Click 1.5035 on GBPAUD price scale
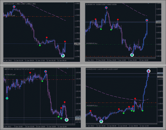Viewport: 166px width, 130px height. pos(77,9)
